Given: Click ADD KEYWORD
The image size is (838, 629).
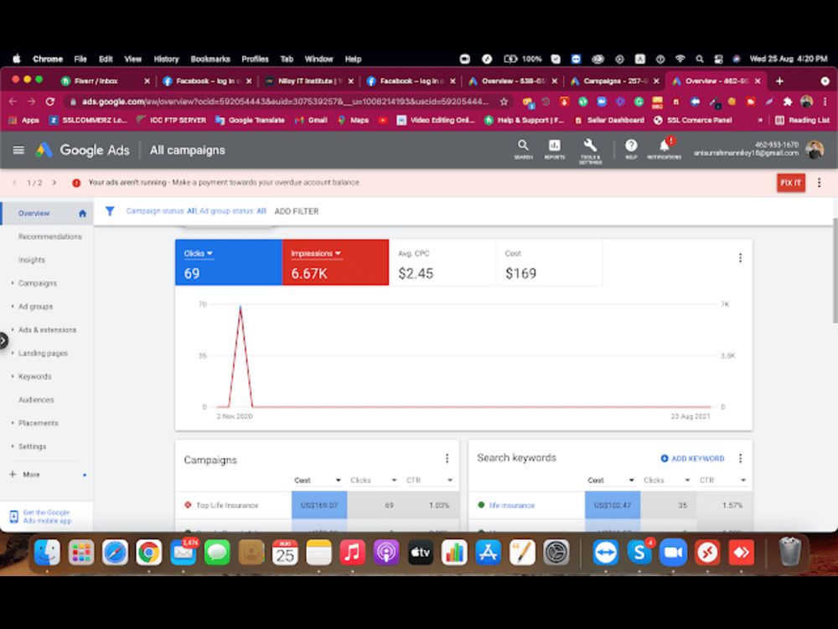Looking at the screenshot, I should tap(693, 459).
